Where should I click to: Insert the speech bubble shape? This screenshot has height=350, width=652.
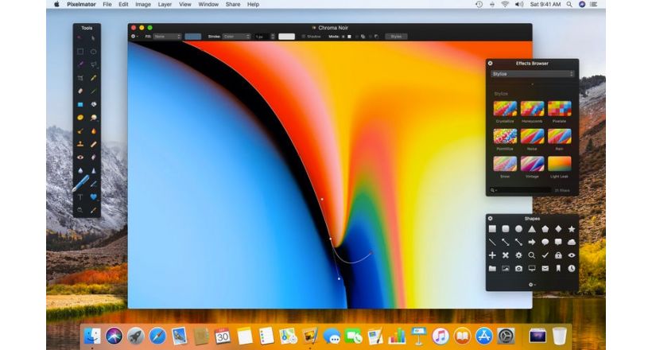[545, 242]
